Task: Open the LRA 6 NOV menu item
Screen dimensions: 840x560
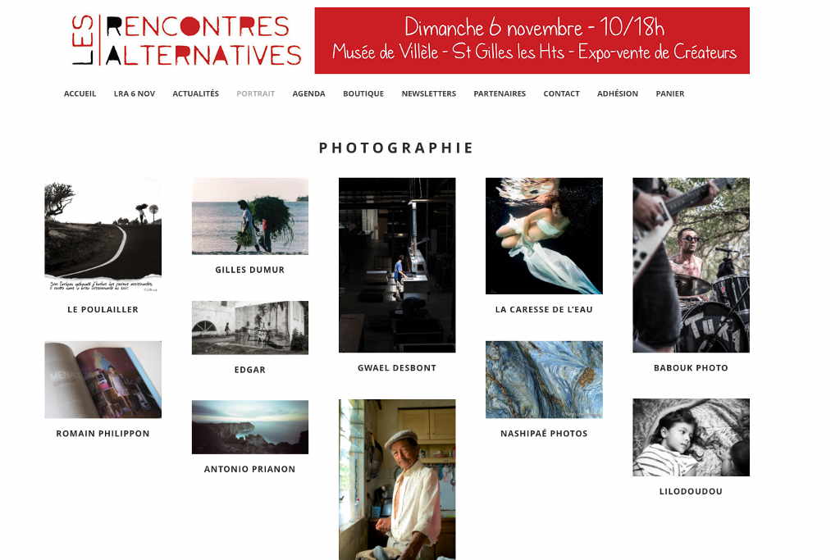Action: [x=135, y=93]
